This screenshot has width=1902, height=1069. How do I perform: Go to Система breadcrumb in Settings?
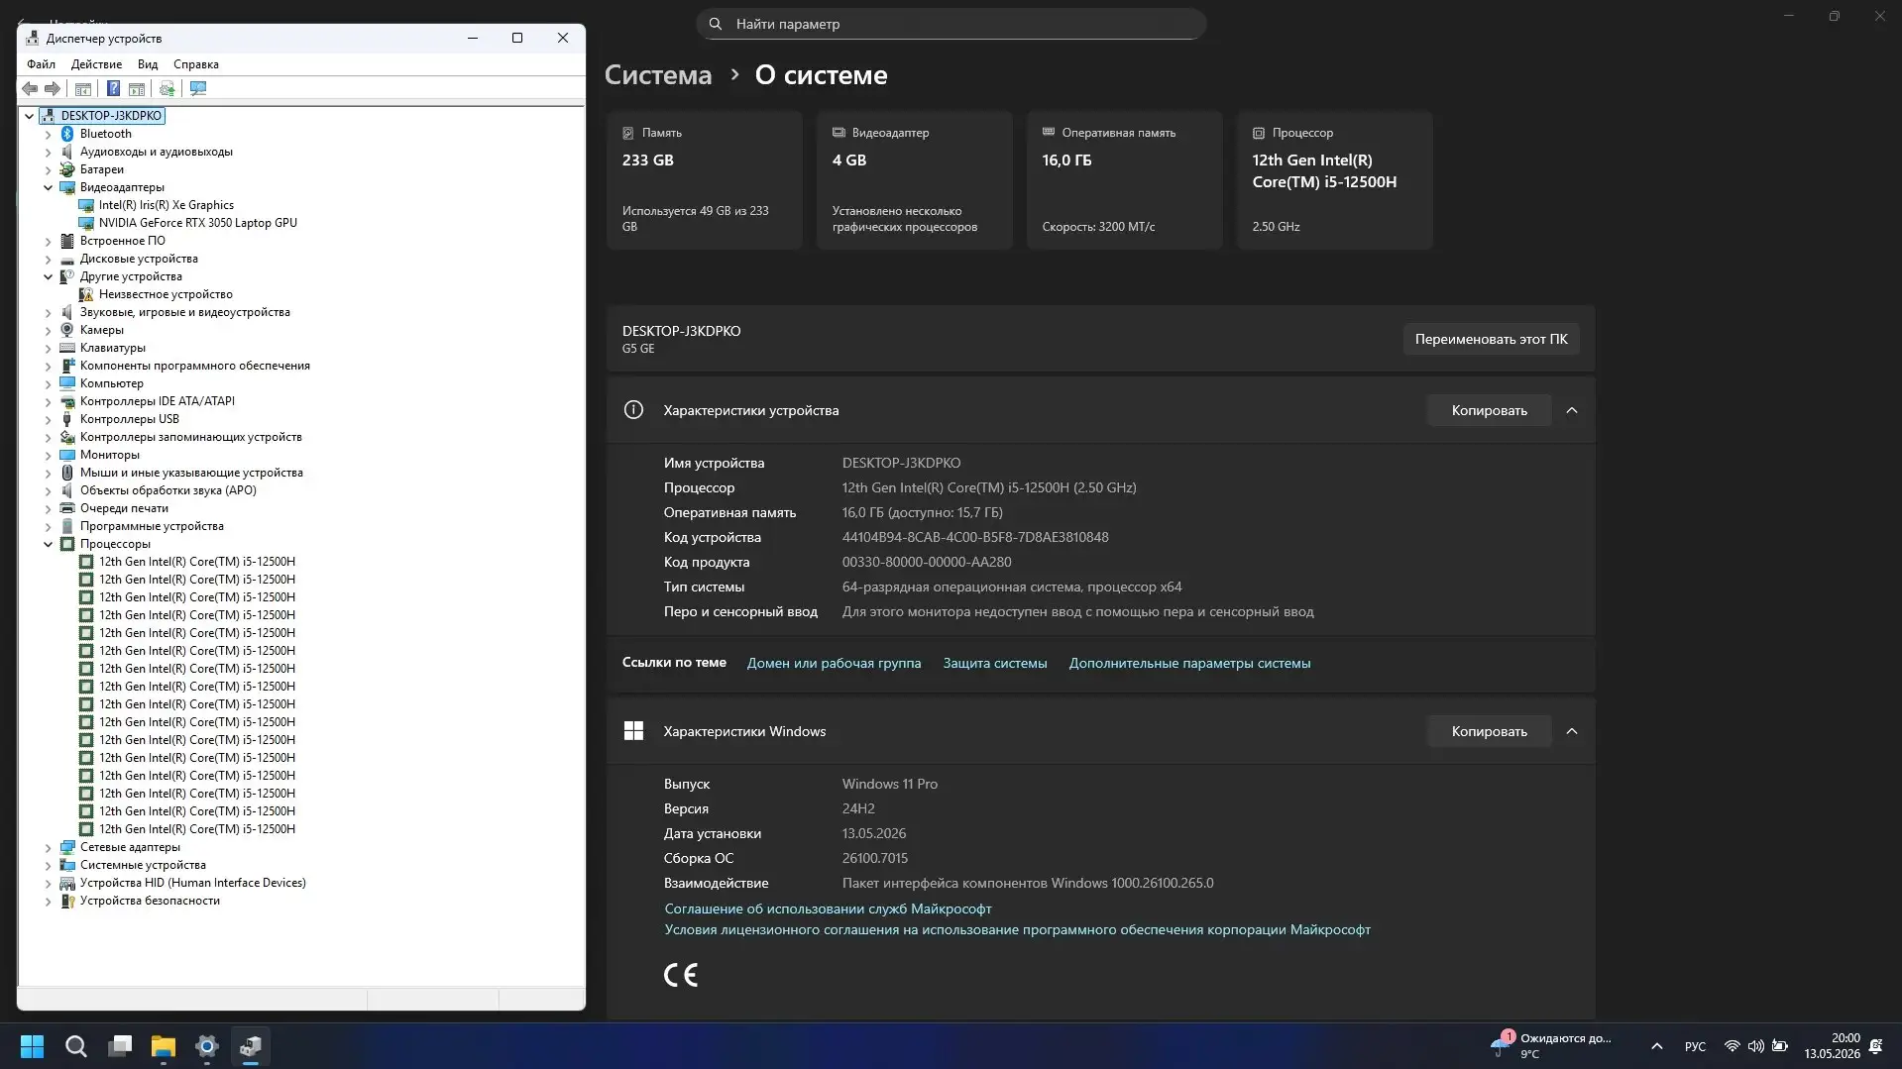pyautogui.click(x=658, y=75)
